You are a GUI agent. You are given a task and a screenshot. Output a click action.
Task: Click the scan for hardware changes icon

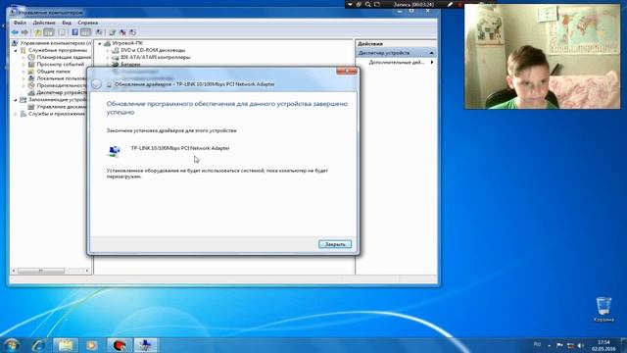99,32
